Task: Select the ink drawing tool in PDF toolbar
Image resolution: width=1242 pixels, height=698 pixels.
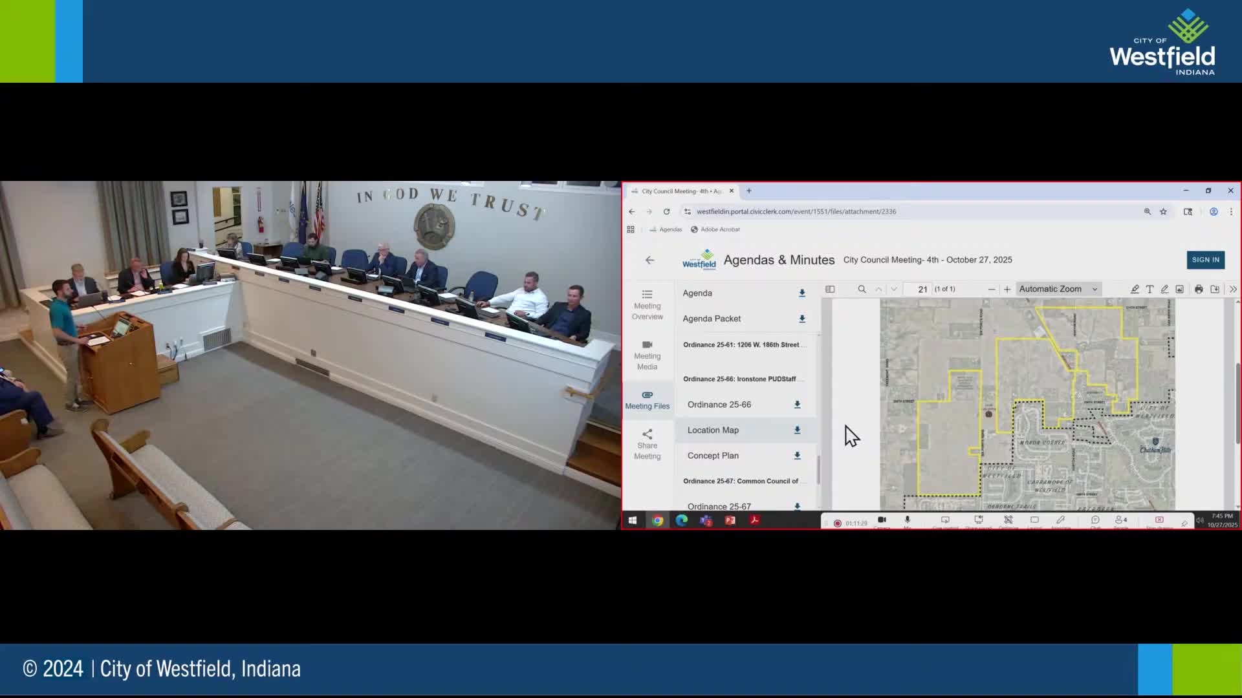Action: coord(1165,289)
